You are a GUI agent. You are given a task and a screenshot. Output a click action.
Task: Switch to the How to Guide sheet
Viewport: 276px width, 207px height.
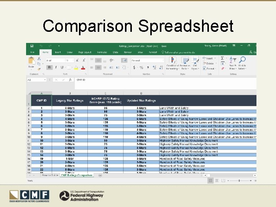coord(50,175)
